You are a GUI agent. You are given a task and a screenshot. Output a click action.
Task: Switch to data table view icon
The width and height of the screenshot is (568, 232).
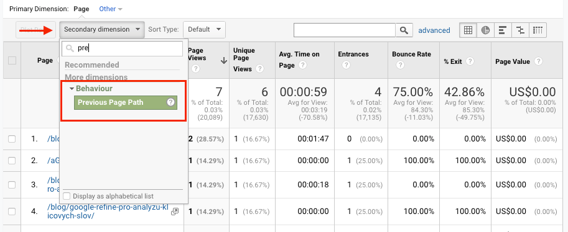[468, 30]
